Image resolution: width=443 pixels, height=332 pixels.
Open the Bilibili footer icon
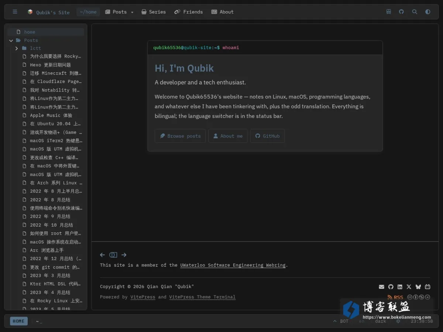(x=427, y=287)
